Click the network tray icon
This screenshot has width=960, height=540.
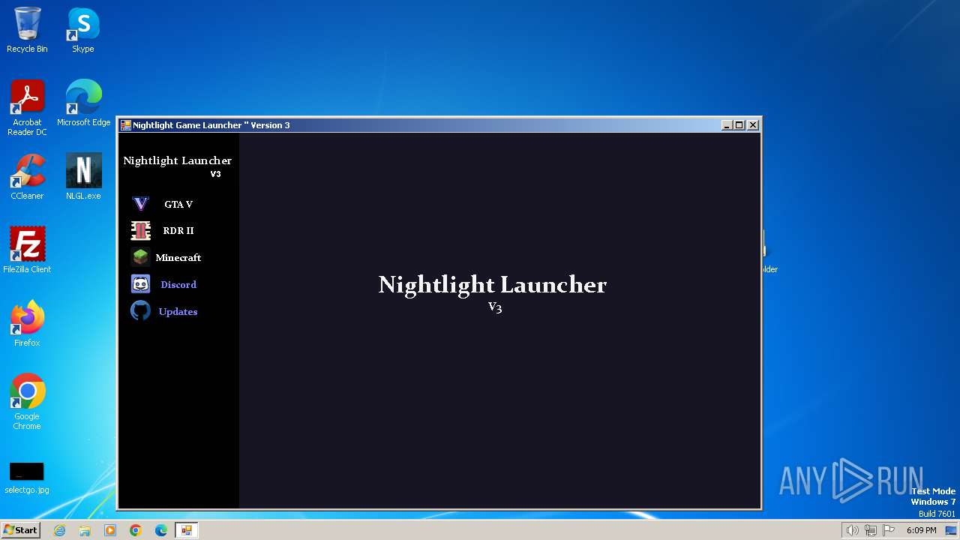coord(871,530)
